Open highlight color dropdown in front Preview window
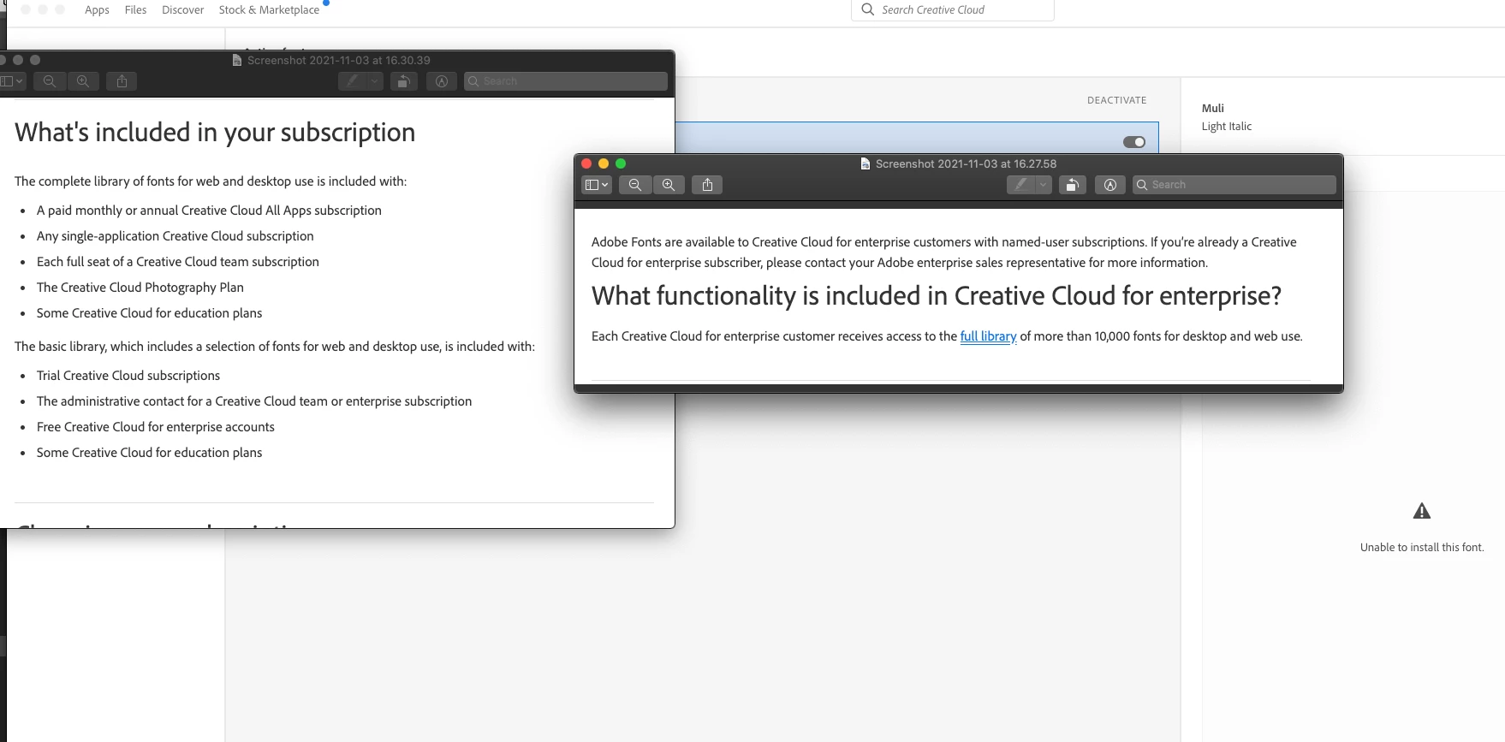Viewport: 1505px width, 742px height. point(1043,185)
